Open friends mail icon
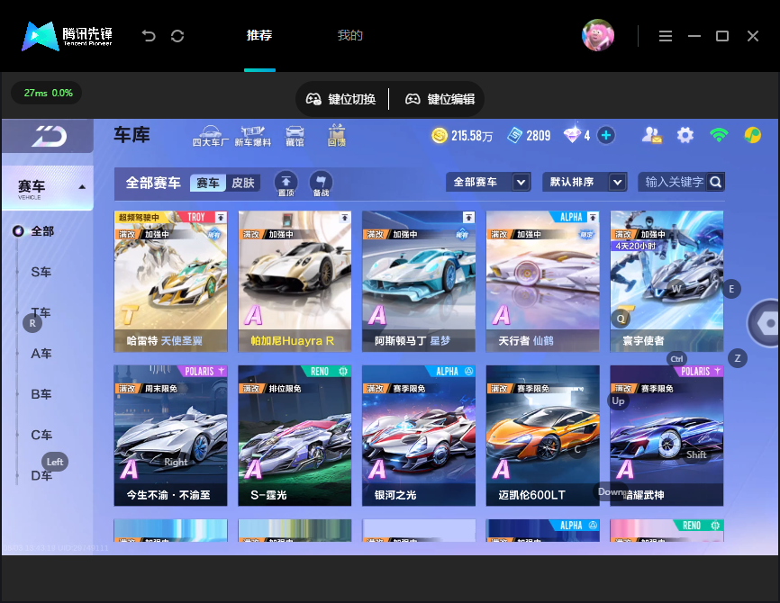The width and height of the screenshot is (780, 603). (652, 135)
